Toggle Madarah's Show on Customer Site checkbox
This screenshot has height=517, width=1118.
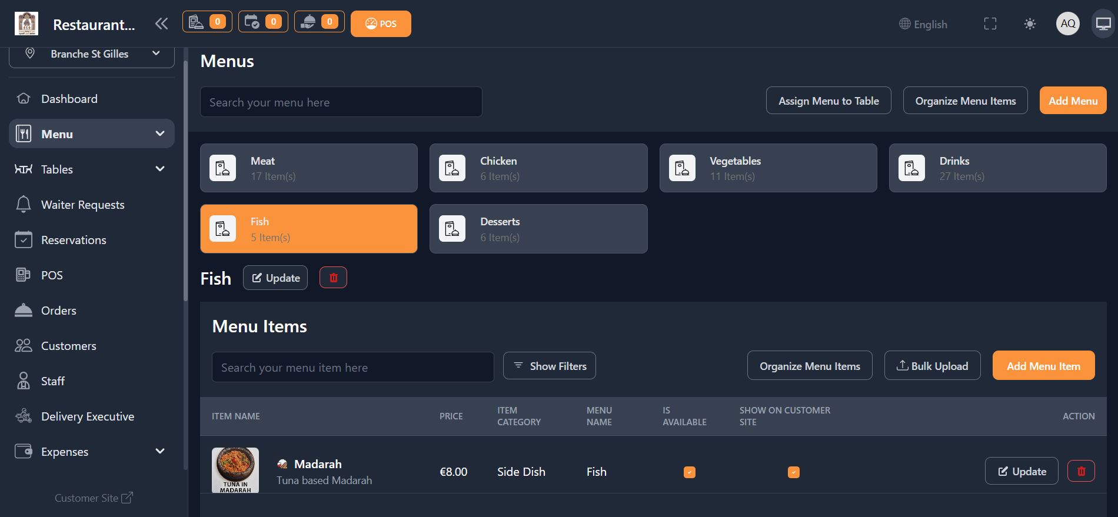coord(793,472)
